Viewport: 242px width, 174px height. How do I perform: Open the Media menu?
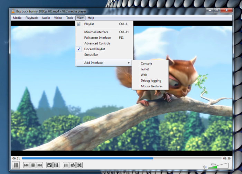click(x=17, y=18)
